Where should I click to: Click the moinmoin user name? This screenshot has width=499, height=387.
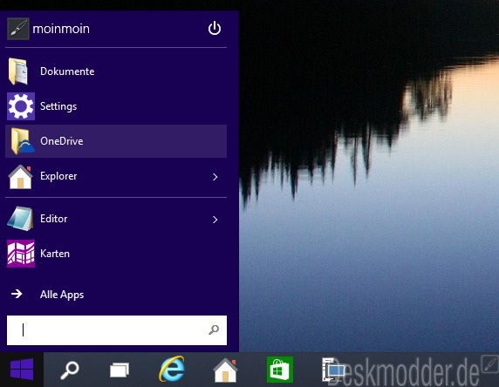(61, 29)
